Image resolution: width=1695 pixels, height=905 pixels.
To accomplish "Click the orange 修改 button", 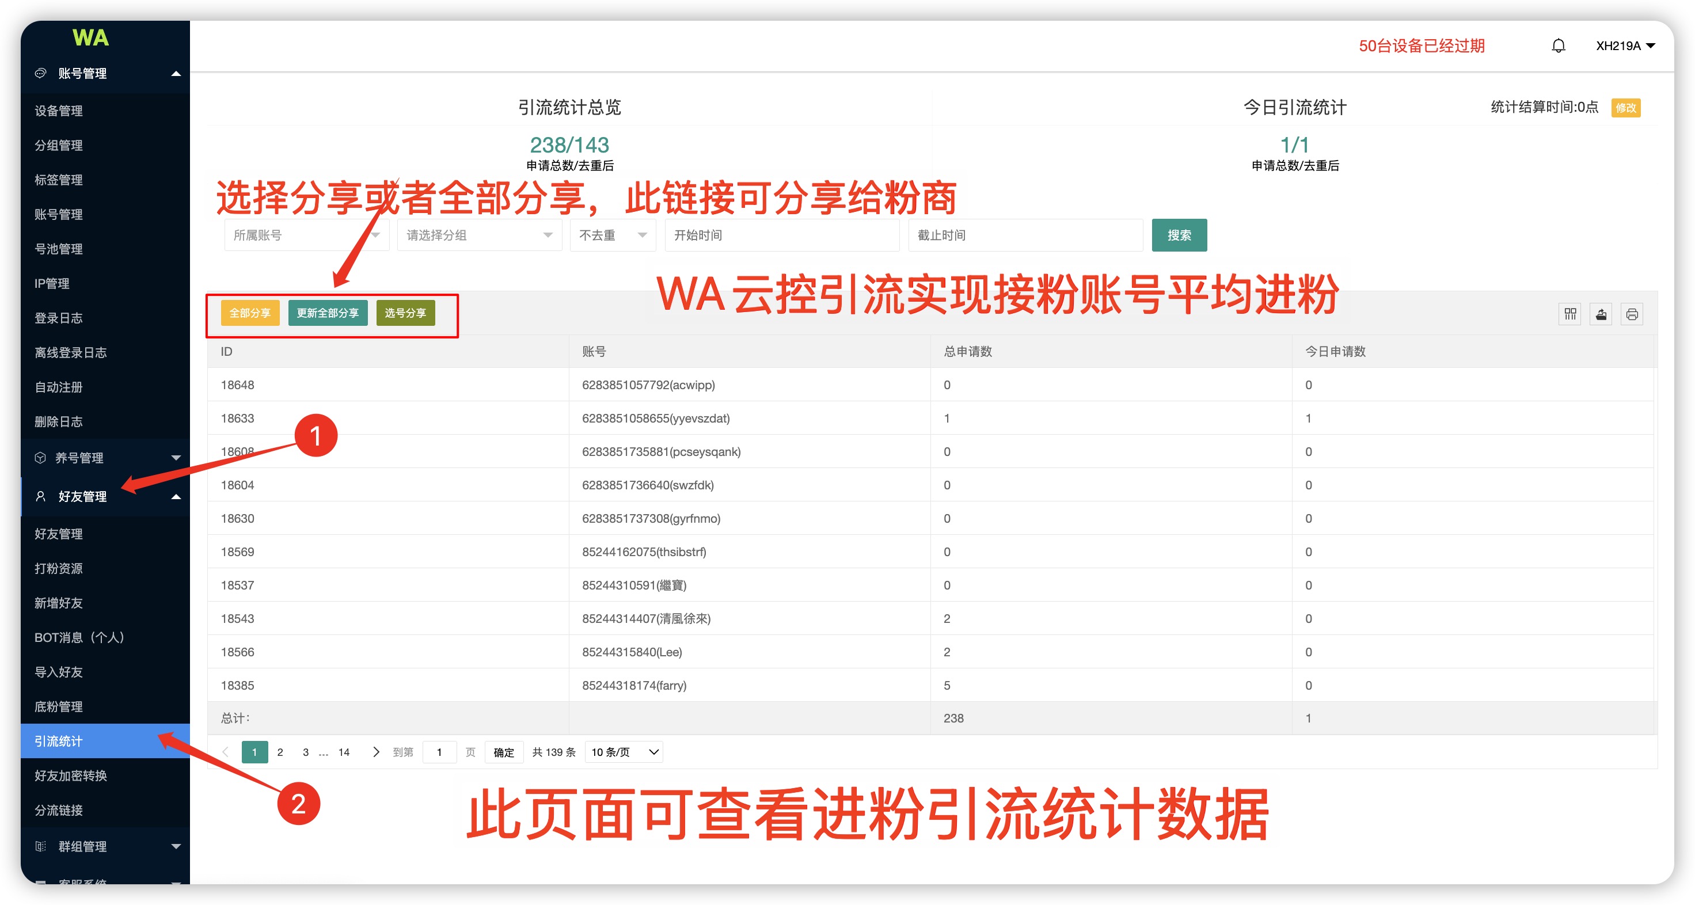I will [x=1625, y=107].
